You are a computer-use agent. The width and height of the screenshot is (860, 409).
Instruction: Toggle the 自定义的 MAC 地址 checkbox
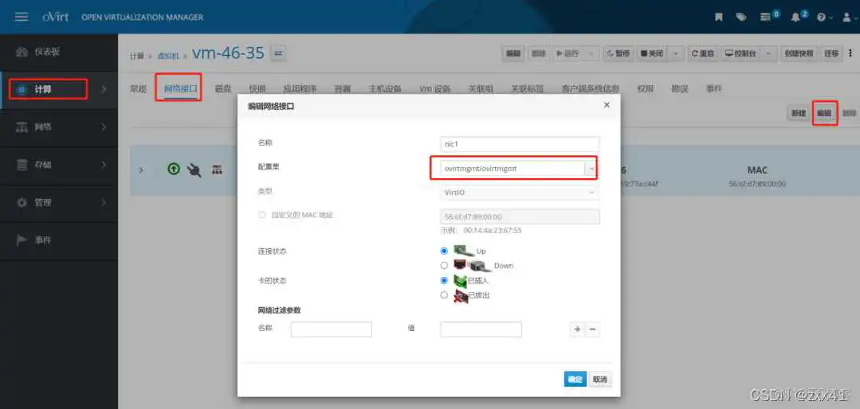click(261, 215)
